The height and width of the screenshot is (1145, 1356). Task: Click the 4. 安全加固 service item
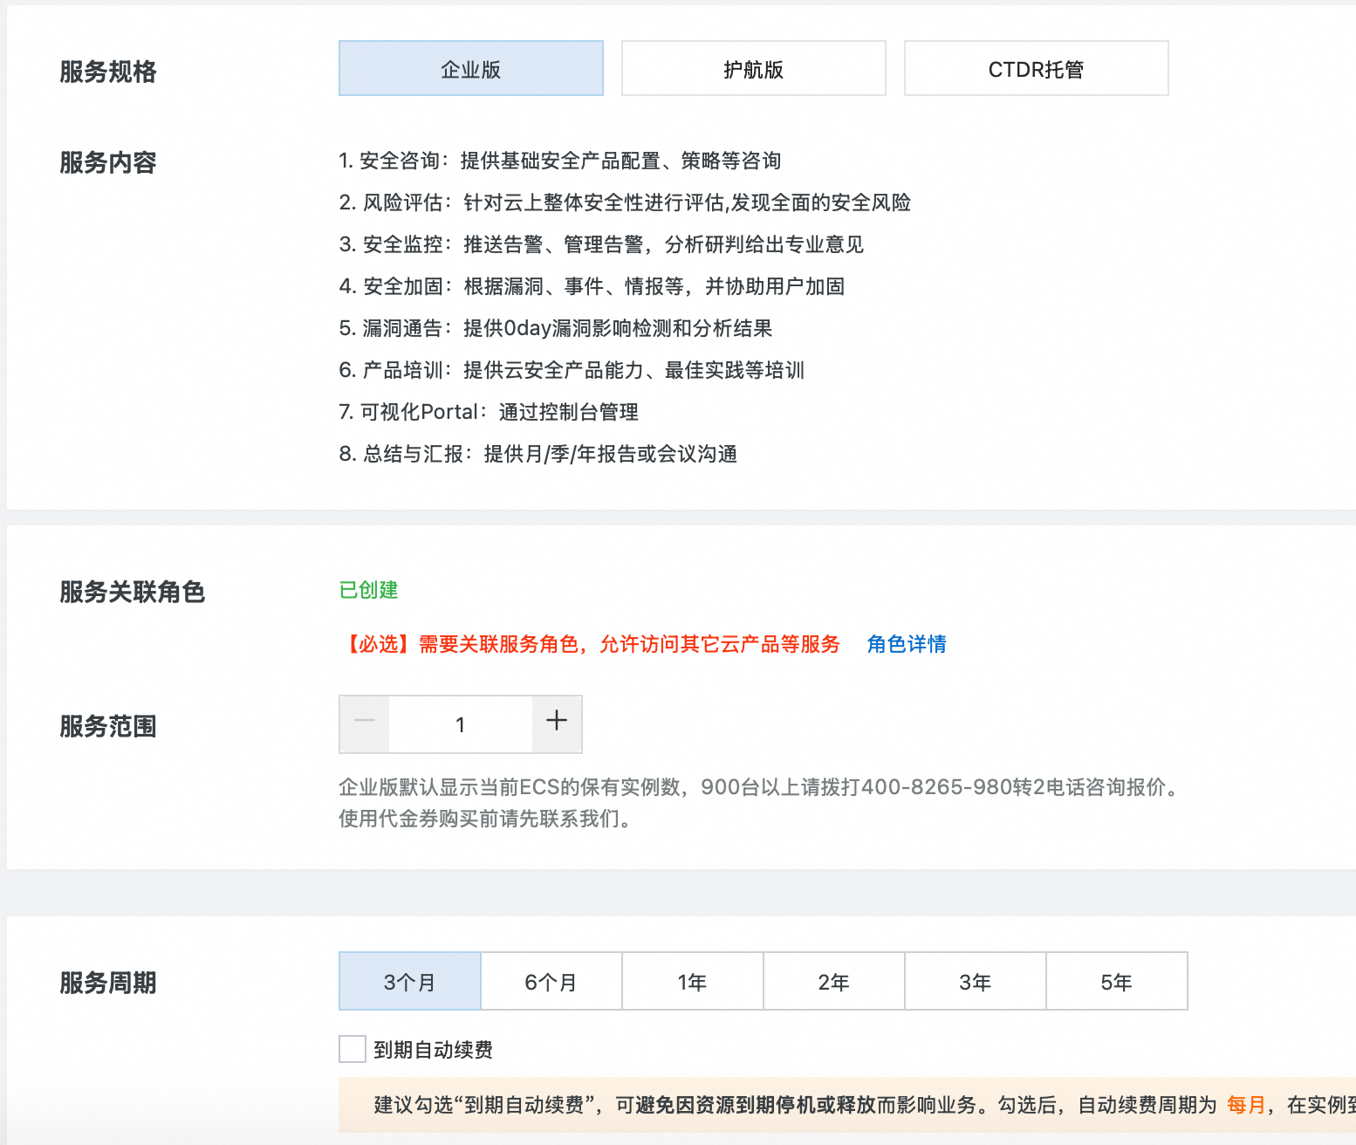pos(592,286)
